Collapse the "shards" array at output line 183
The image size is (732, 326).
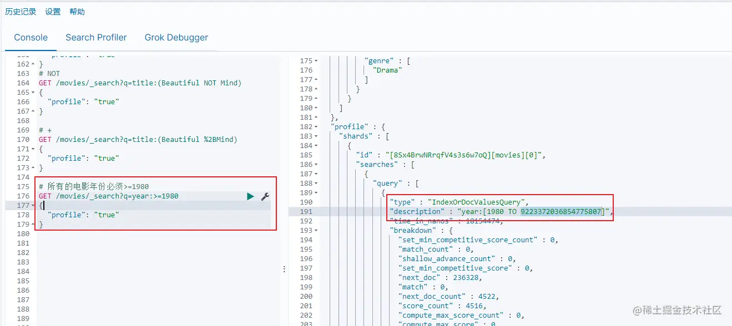click(316, 136)
